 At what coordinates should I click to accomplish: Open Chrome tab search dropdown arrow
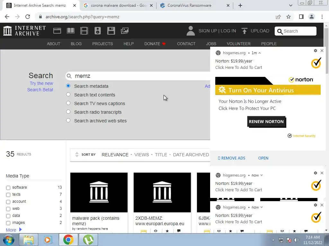click(x=290, y=5)
